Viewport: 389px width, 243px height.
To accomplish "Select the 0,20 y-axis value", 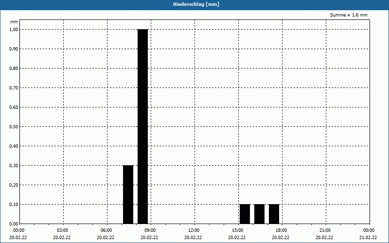I will click(x=14, y=185).
